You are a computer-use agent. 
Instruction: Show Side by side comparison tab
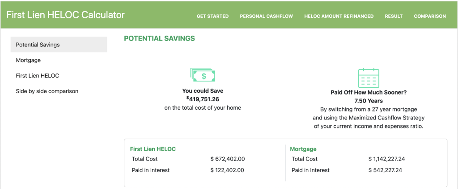click(47, 91)
